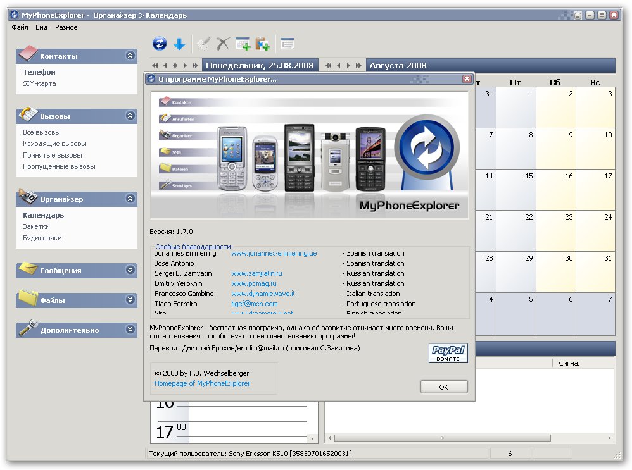Collapse the Контакты sidebar panel
Viewport: 632px width, 470px height.
[130, 56]
